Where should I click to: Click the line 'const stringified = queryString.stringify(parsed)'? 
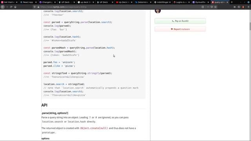click(78, 73)
